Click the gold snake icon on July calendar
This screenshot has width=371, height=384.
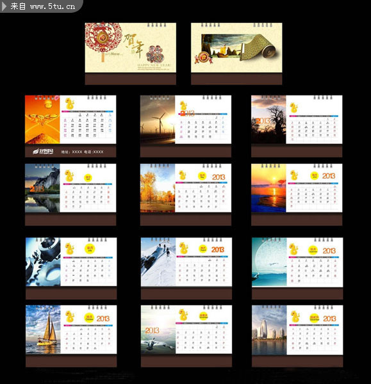70,249
